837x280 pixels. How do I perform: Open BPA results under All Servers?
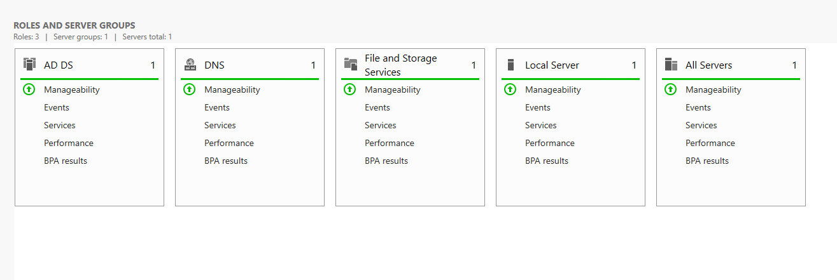tap(707, 161)
